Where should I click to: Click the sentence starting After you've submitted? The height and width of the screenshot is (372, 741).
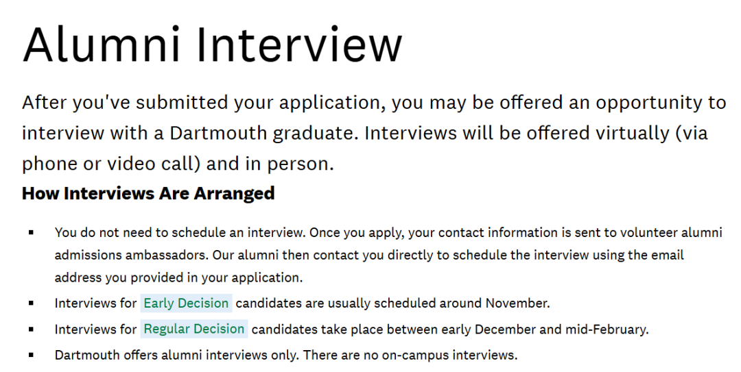[x=206, y=103]
